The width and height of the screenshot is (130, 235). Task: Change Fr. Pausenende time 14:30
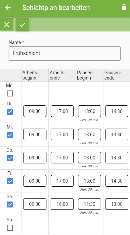pyautogui.click(x=117, y=181)
